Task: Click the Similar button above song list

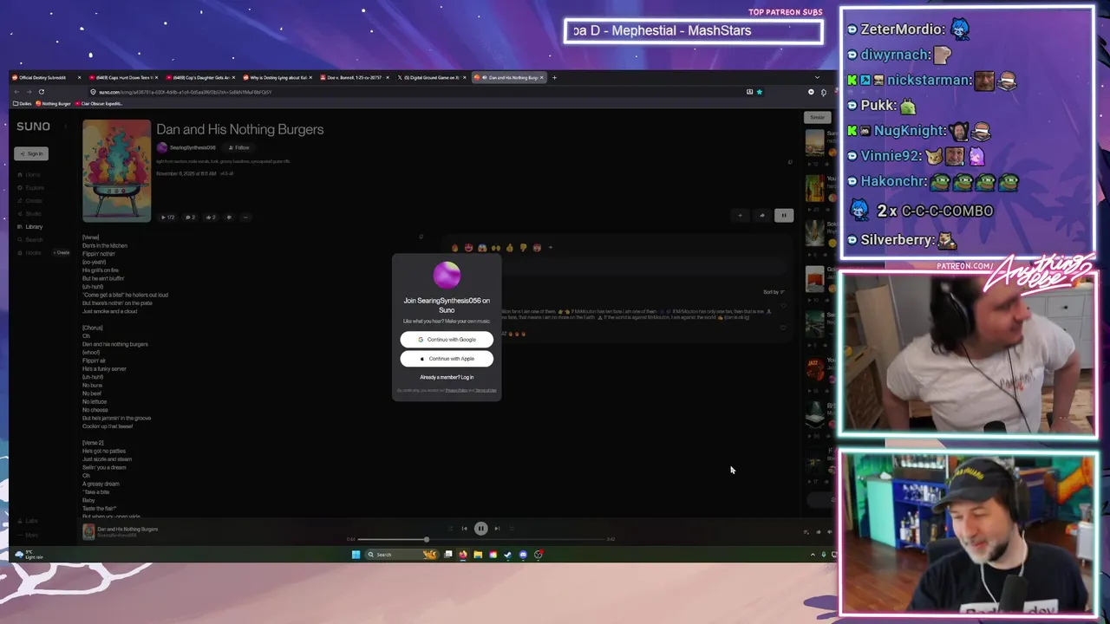Action: (x=817, y=117)
